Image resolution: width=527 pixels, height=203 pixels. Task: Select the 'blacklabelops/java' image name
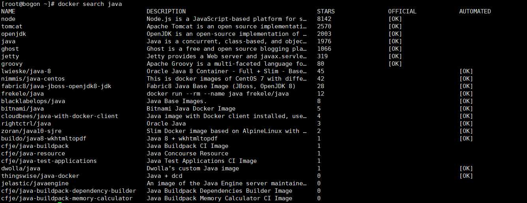pos(33,101)
